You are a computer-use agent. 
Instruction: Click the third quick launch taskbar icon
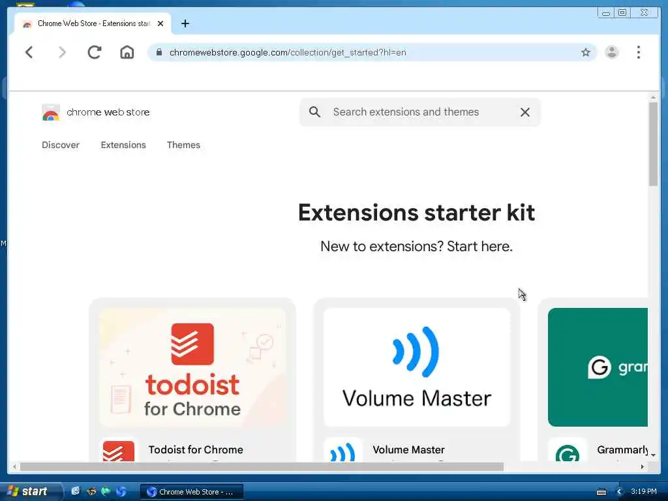click(106, 491)
